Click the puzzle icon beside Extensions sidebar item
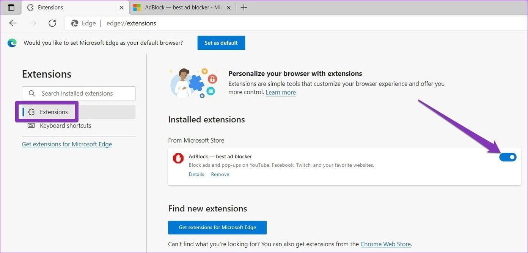This screenshot has width=528, height=253. click(x=31, y=112)
